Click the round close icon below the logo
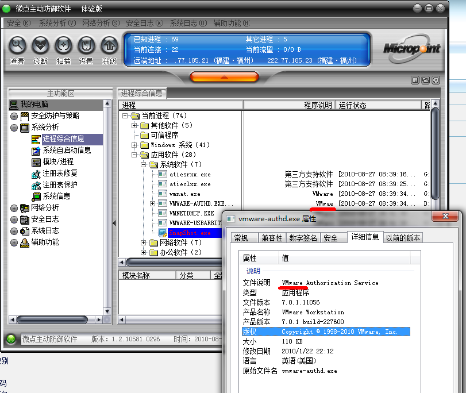Viewport: 466px width, 393px height. [436, 80]
